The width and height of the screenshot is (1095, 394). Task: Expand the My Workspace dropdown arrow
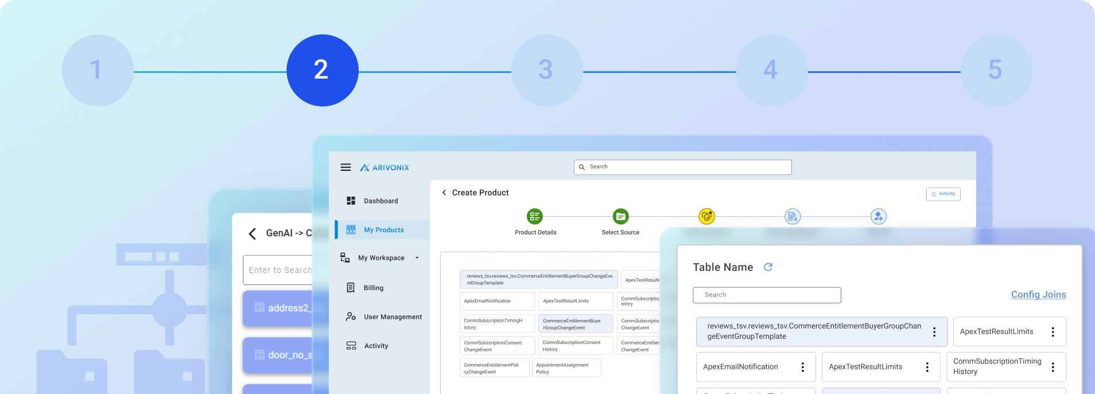click(417, 258)
